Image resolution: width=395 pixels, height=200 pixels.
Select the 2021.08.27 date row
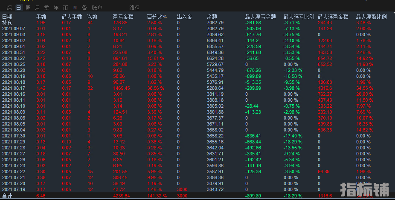[x=14, y=59]
